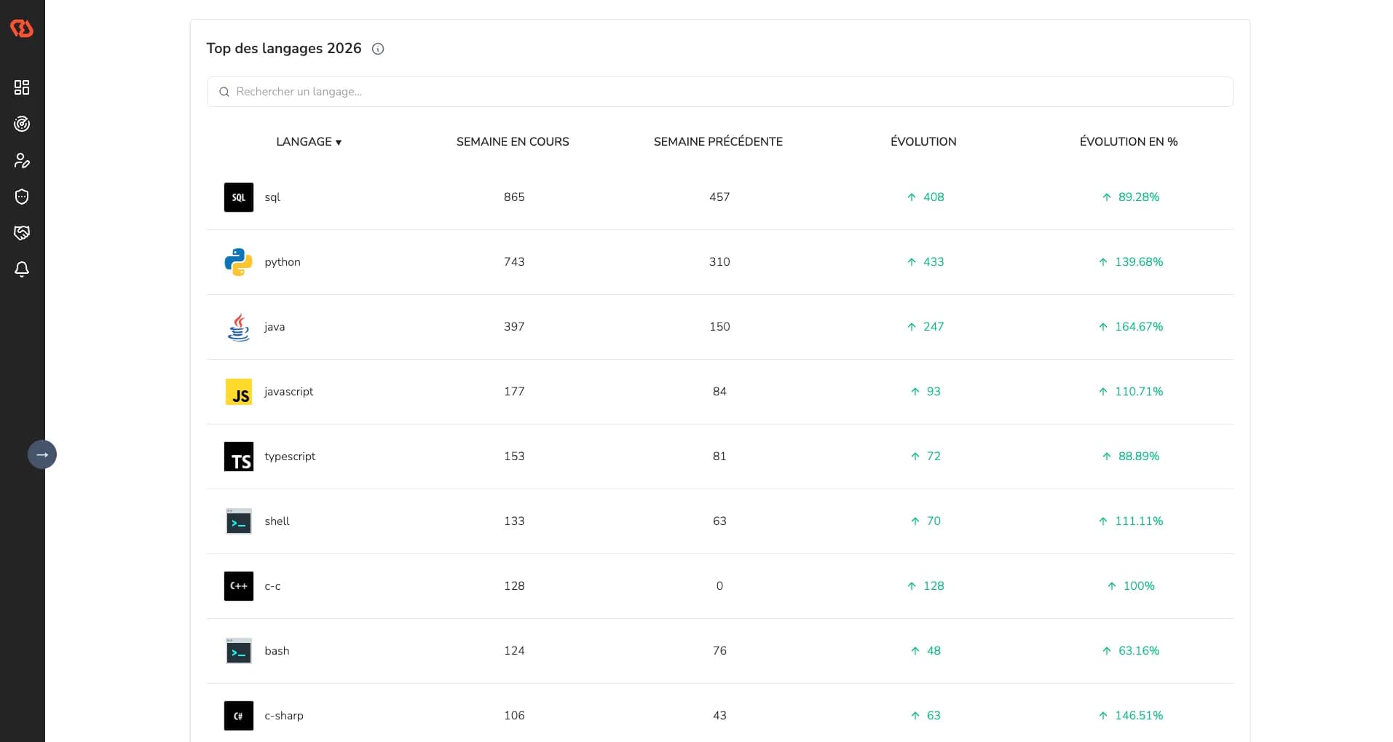Click the Python language icon

pos(238,261)
